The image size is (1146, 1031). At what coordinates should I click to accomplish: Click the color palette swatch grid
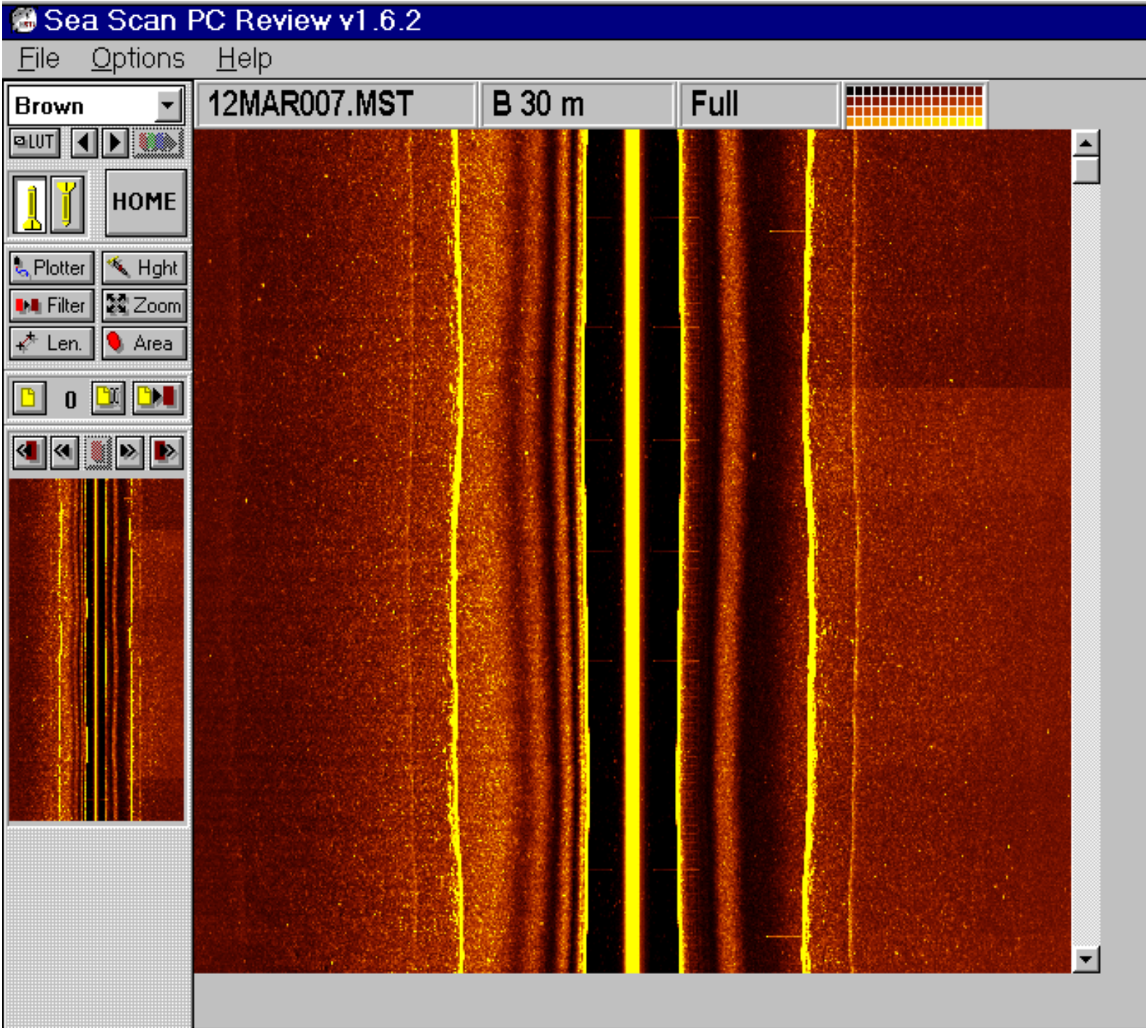point(914,106)
